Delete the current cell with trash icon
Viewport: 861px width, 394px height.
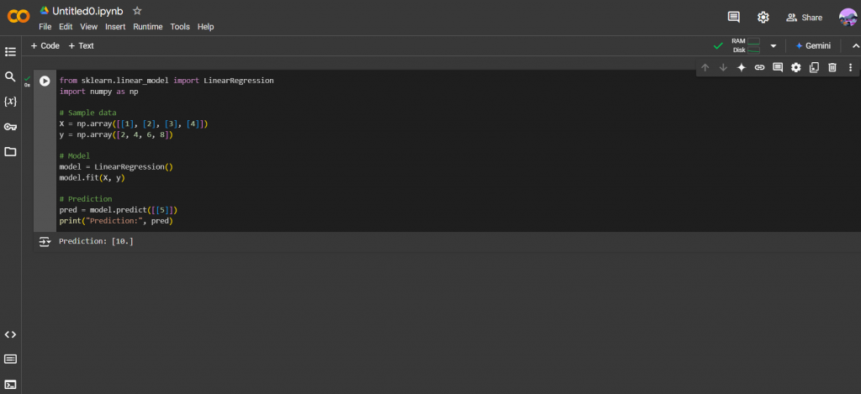pyautogui.click(x=832, y=67)
